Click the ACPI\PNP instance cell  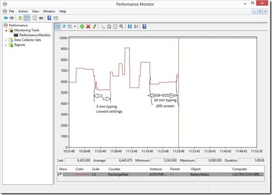pos(158,175)
